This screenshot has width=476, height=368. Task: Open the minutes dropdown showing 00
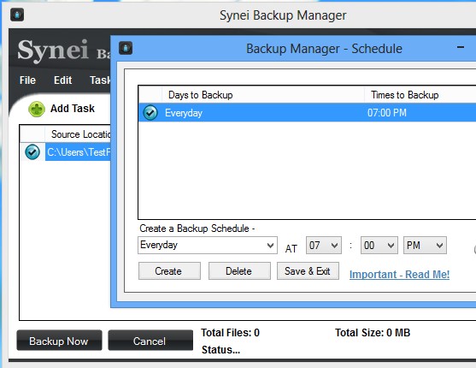(x=379, y=245)
